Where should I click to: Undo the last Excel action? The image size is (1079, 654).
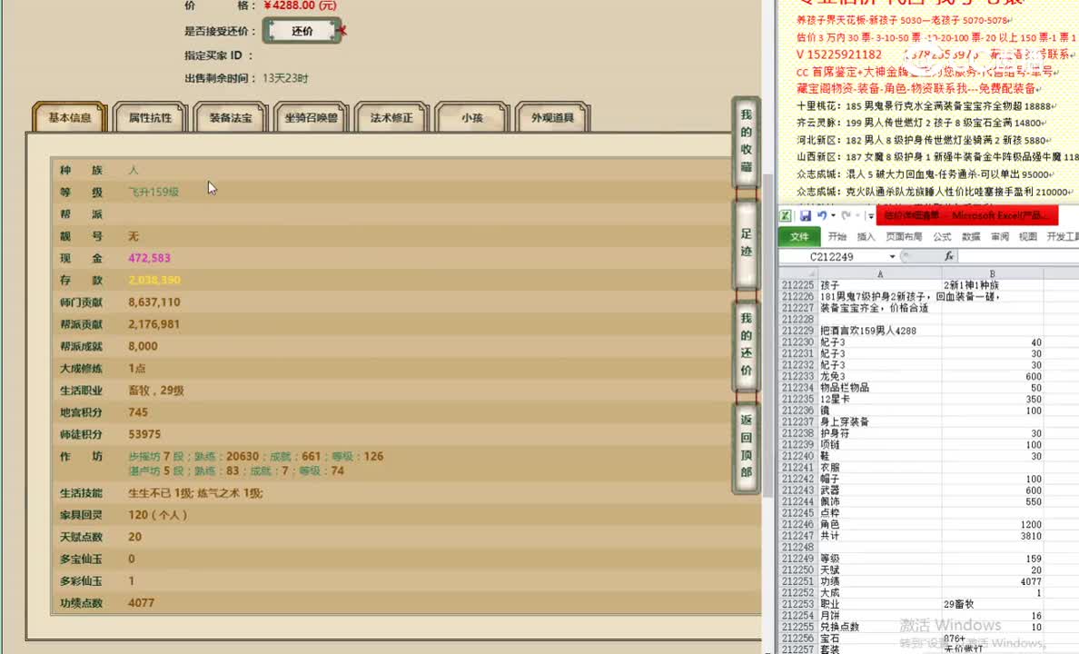[x=822, y=216]
